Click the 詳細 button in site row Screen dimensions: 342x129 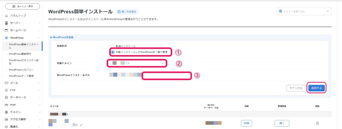point(246,123)
